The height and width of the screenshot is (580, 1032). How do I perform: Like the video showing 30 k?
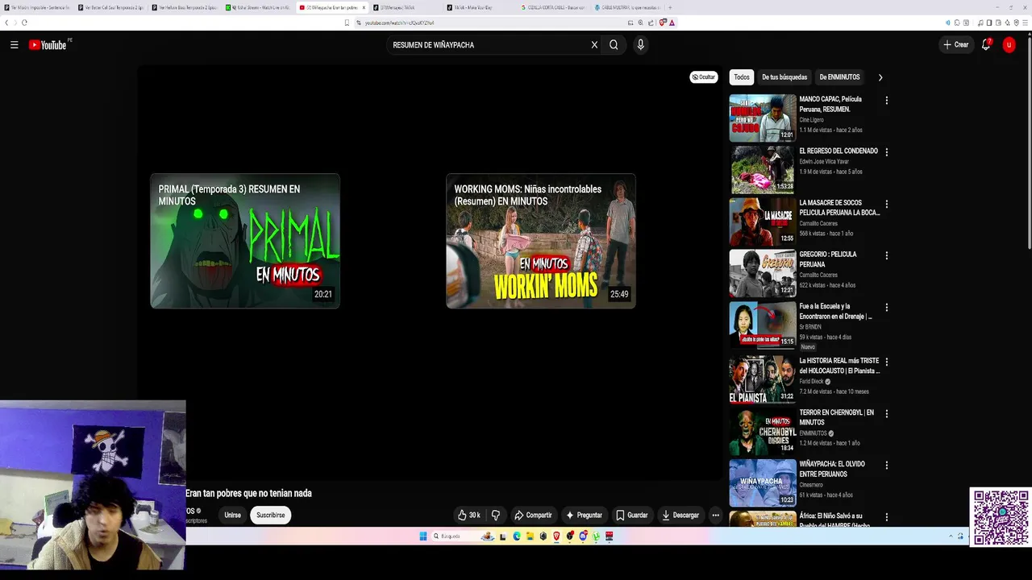point(468,515)
